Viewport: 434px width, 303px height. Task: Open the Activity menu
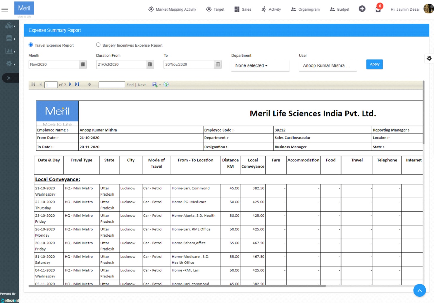tap(271, 10)
